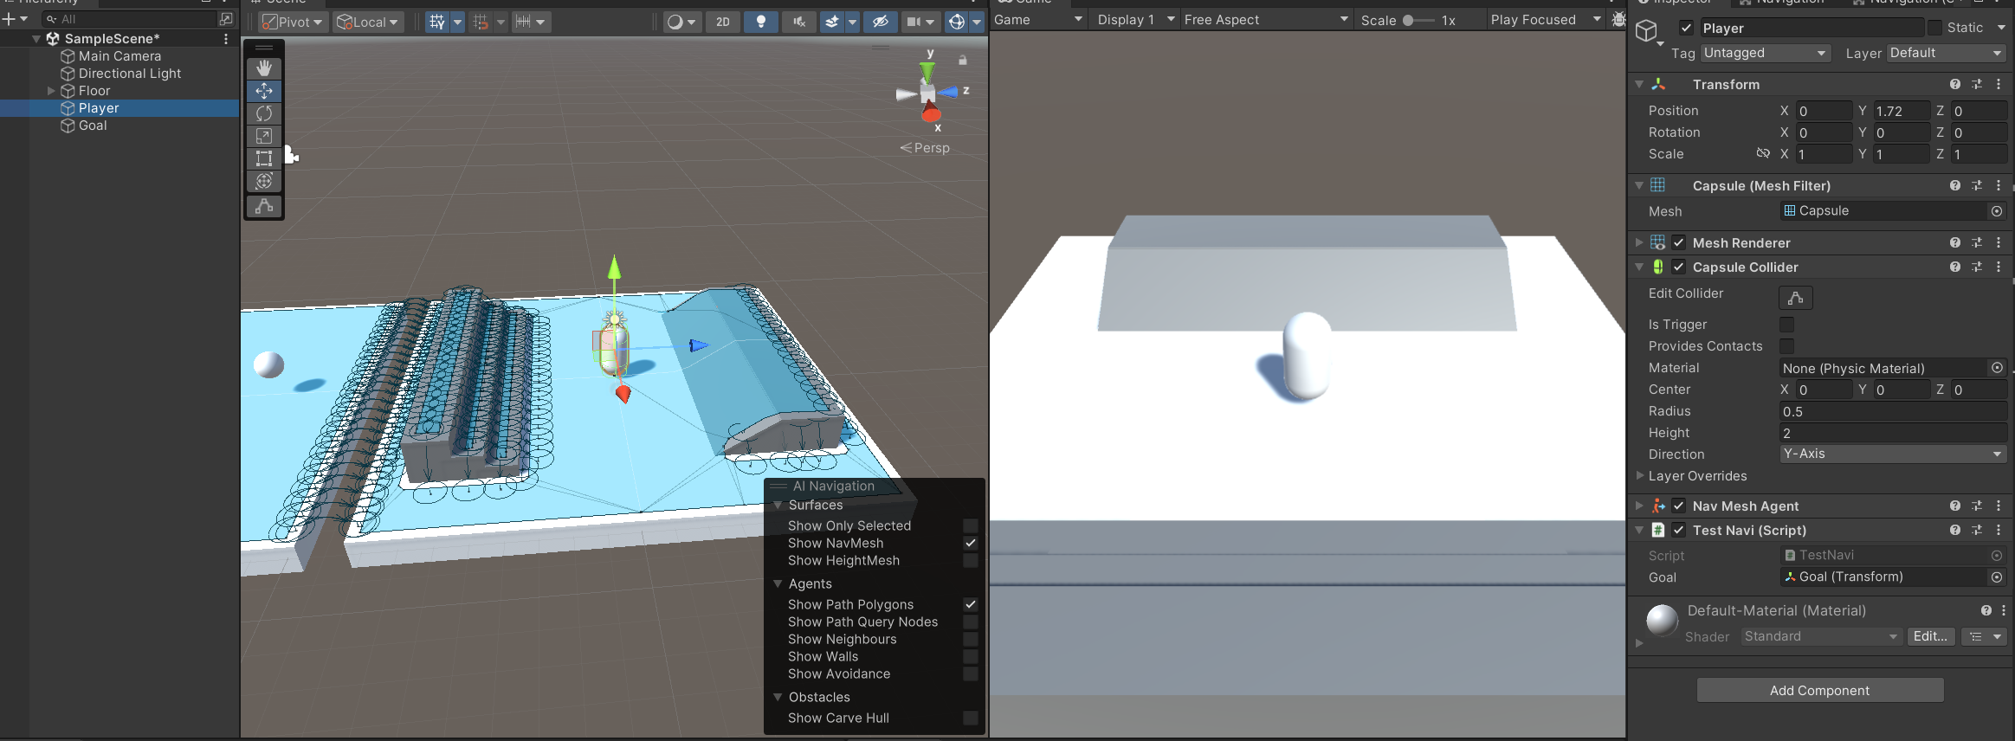The image size is (2015, 741).
Task: Select the Move tool in Scene toolbar
Action: pyautogui.click(x=264, y=91)
